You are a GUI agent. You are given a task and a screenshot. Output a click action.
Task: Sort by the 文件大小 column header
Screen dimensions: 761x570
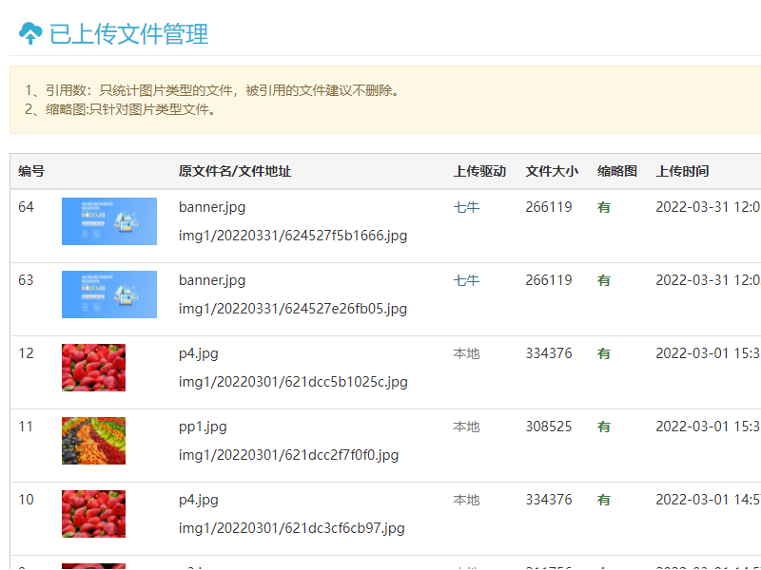pyautogui.click(x=551, y=172)
